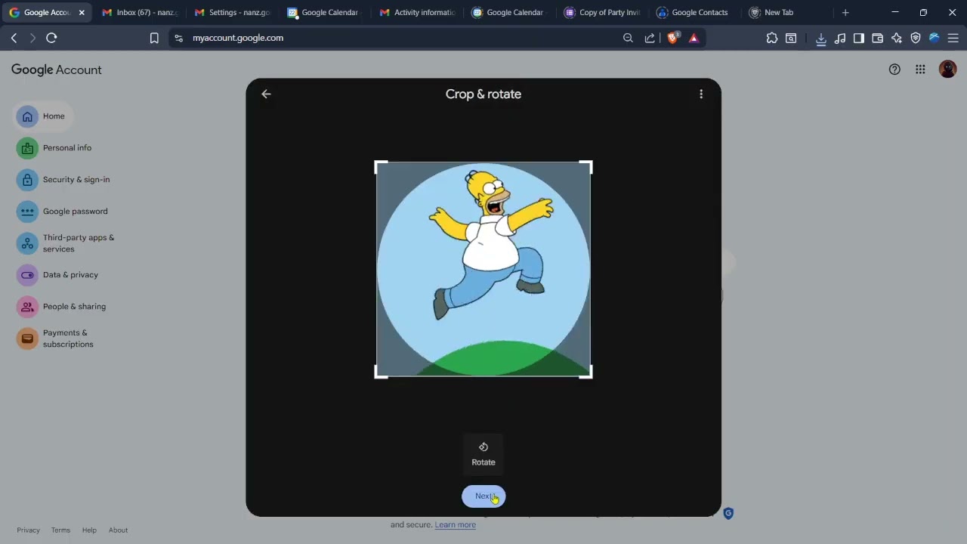Screen dimensions: 967x544
Task: Toggle the browser sidebar panel
Action: [x=859, y=38]
